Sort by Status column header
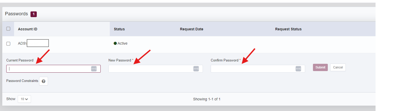The image size is (411, 111). pyautogui.click(x=119, y=29)
